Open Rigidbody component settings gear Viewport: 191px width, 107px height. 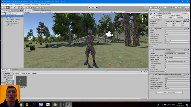click(189, 29)
